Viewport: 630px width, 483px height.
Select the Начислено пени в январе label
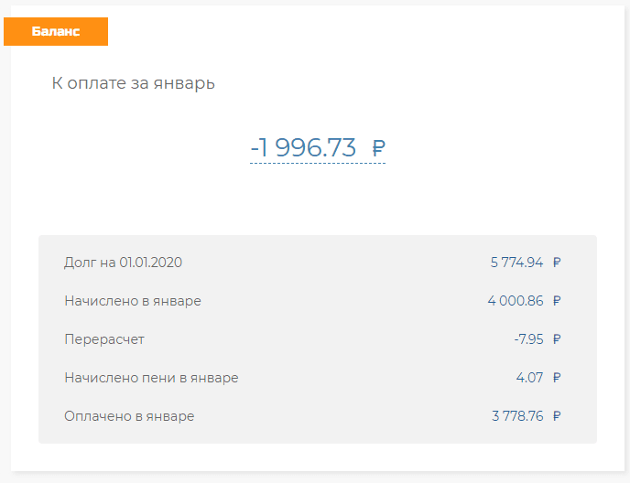[x=151, y=378]
